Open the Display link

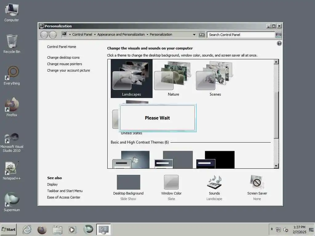click(52, 184)
